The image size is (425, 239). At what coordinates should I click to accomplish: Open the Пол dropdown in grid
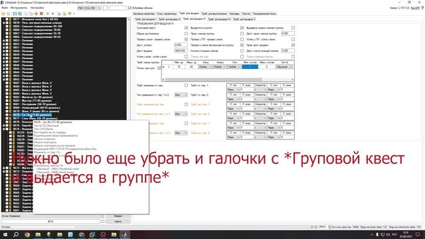click(x=234, y=66)
